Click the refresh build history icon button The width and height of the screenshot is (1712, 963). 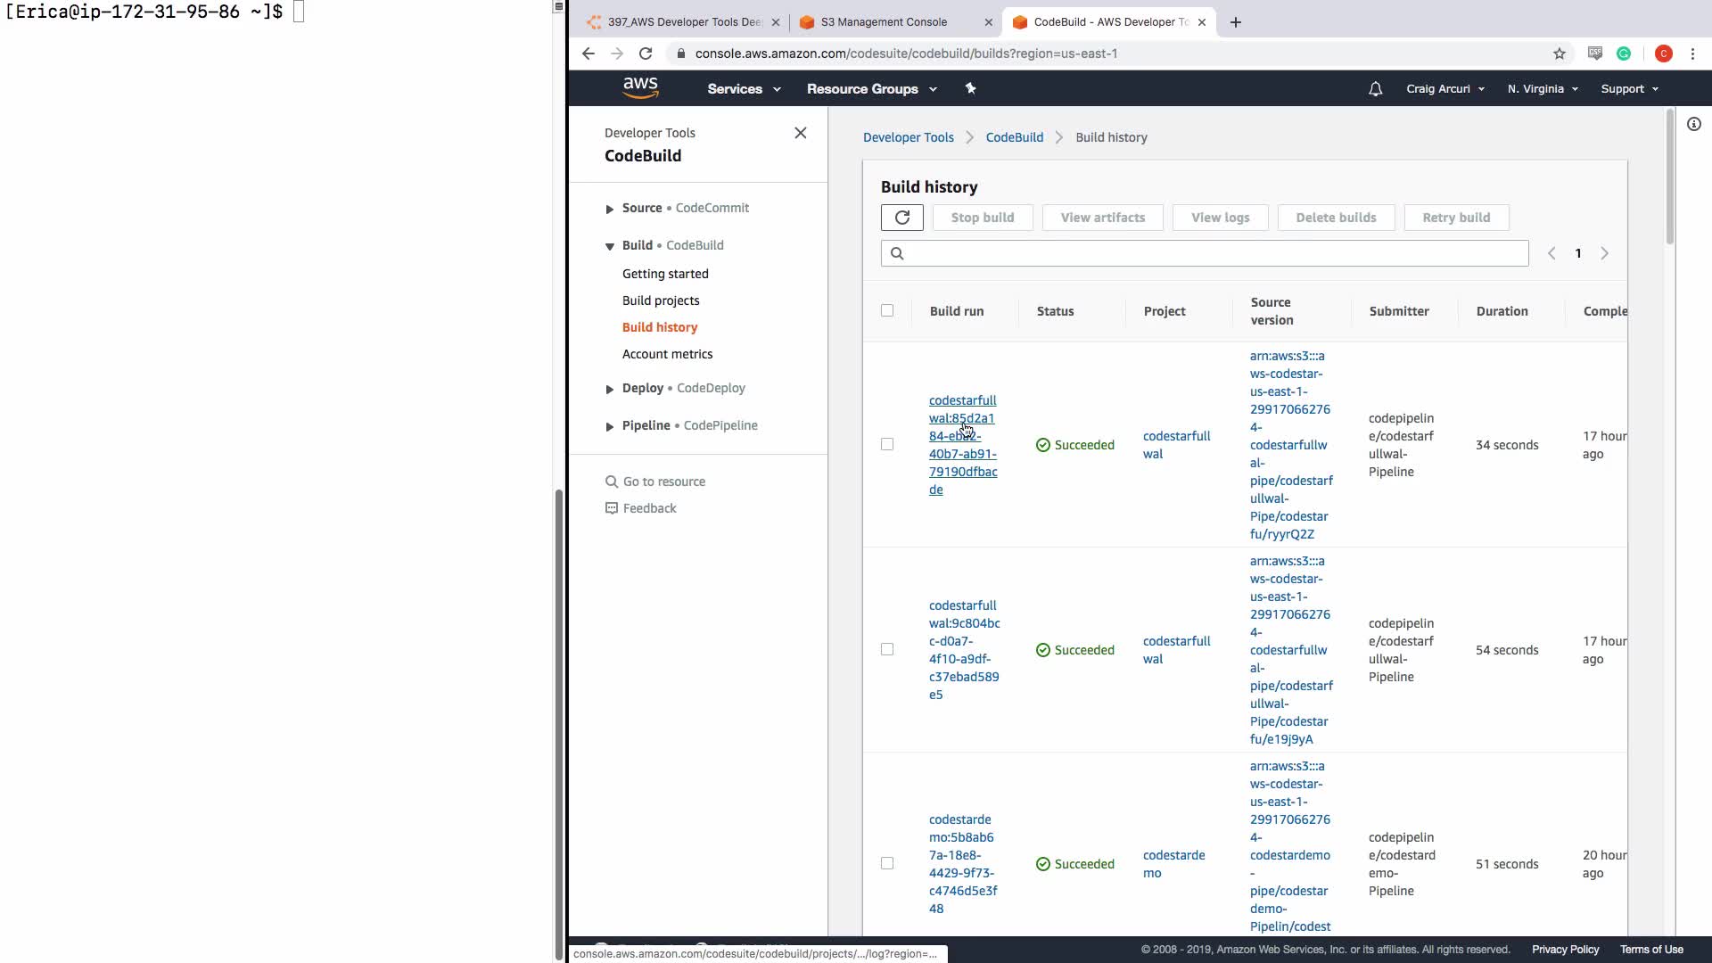(901, 218)
